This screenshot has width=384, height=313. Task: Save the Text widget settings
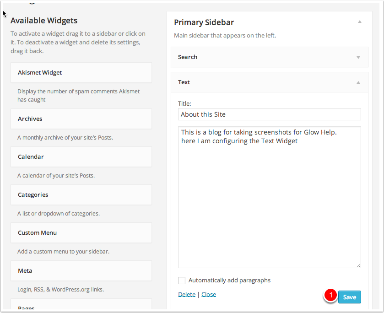(x=350, y=297)
